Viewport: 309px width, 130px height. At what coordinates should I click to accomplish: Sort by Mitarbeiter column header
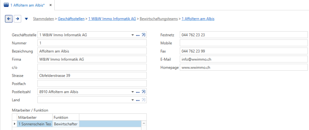[x=35, y=117]
